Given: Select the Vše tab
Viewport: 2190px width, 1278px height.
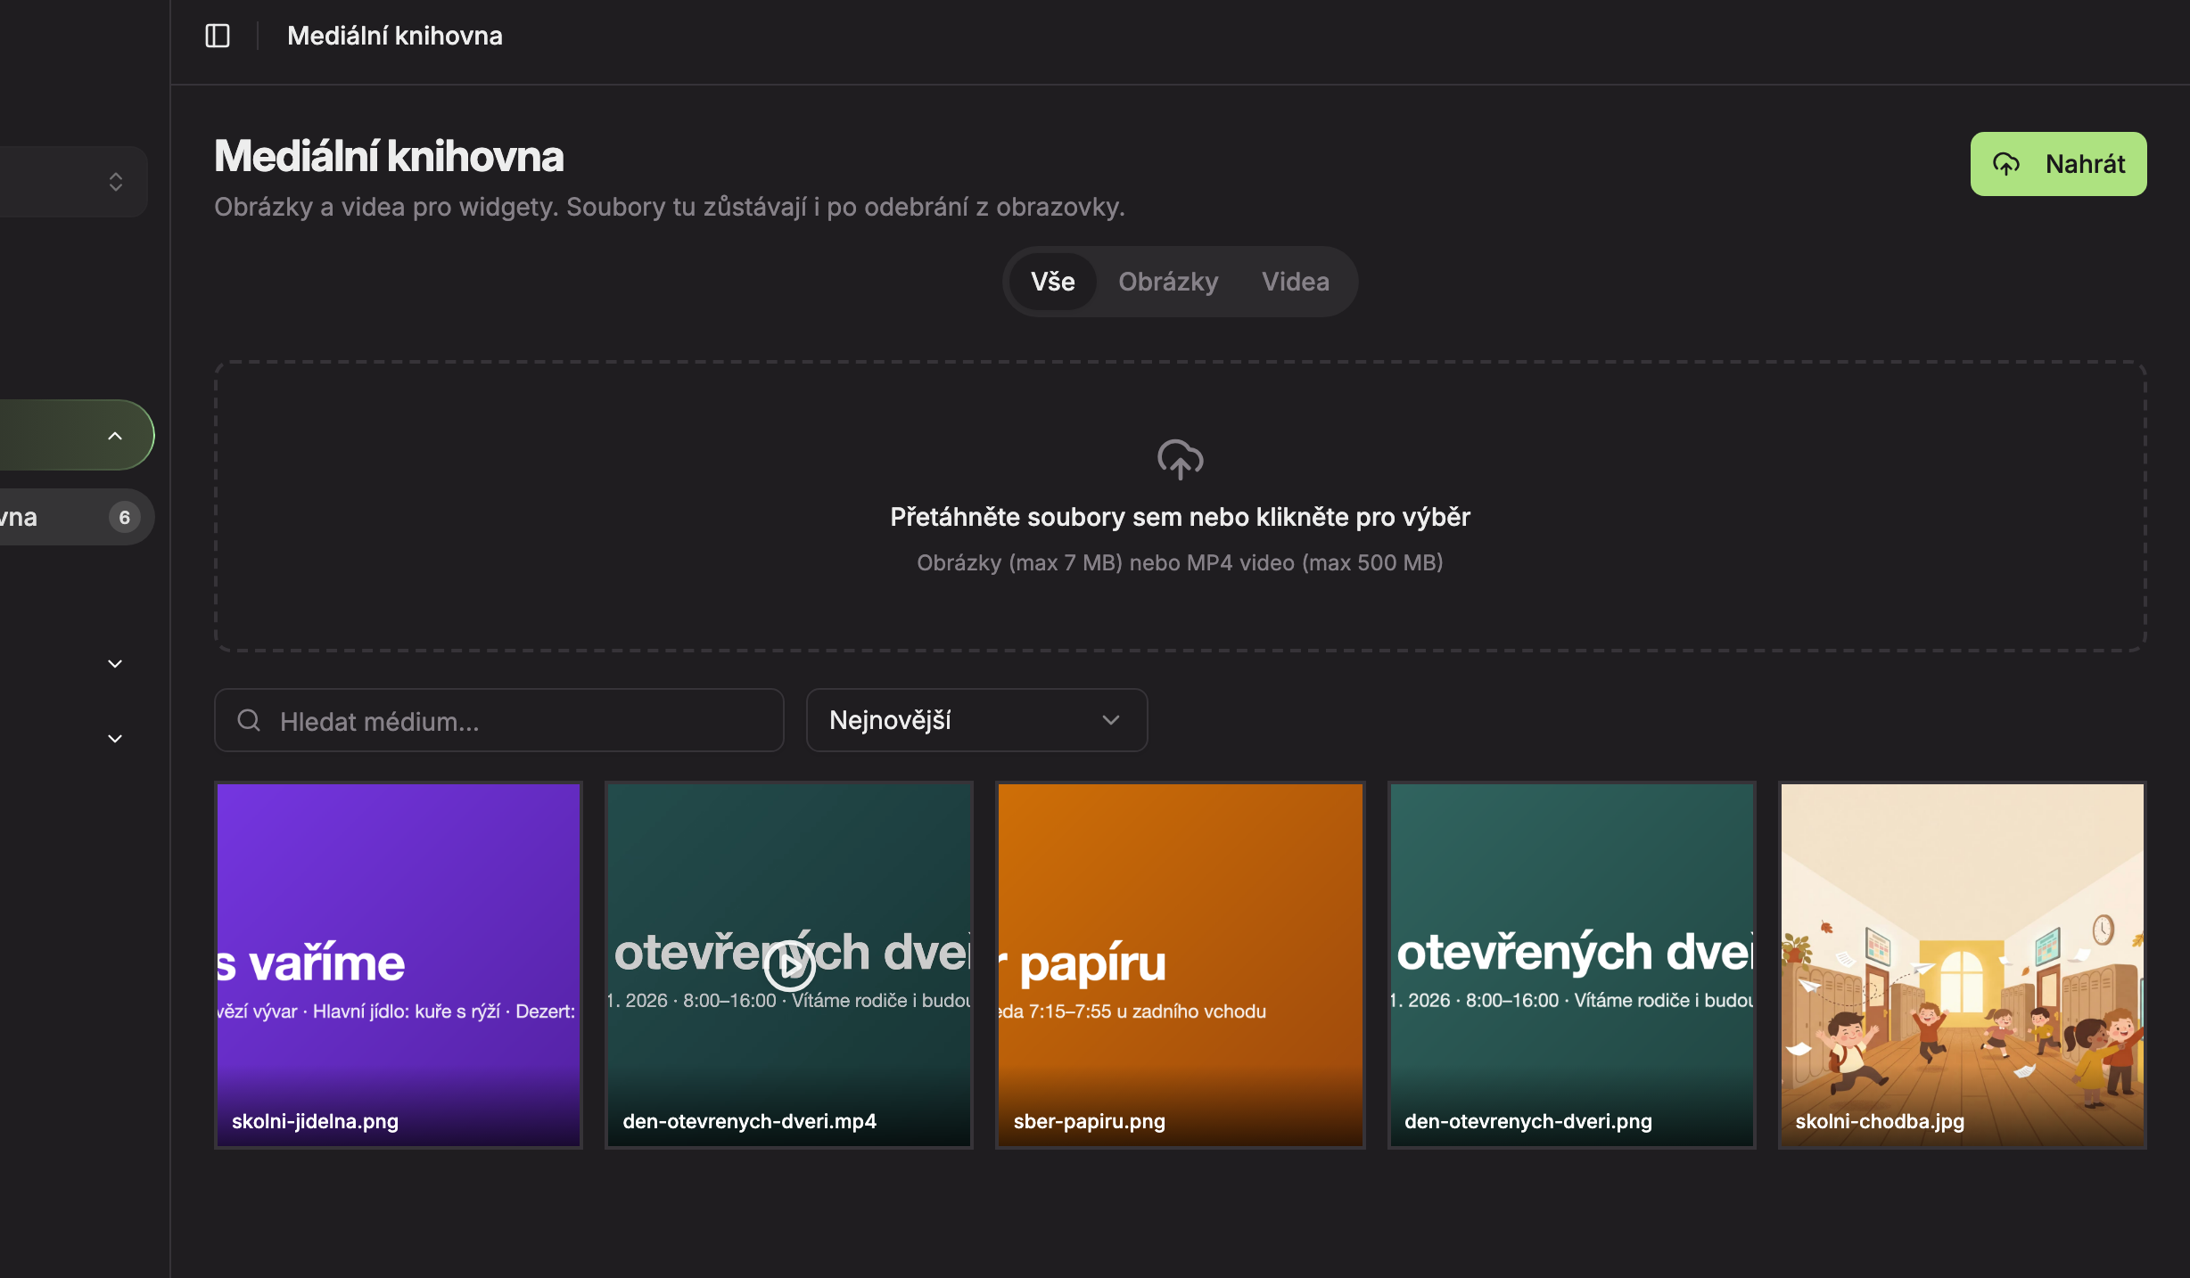Looking at the screenshot, I should [x=1052, y=282].
